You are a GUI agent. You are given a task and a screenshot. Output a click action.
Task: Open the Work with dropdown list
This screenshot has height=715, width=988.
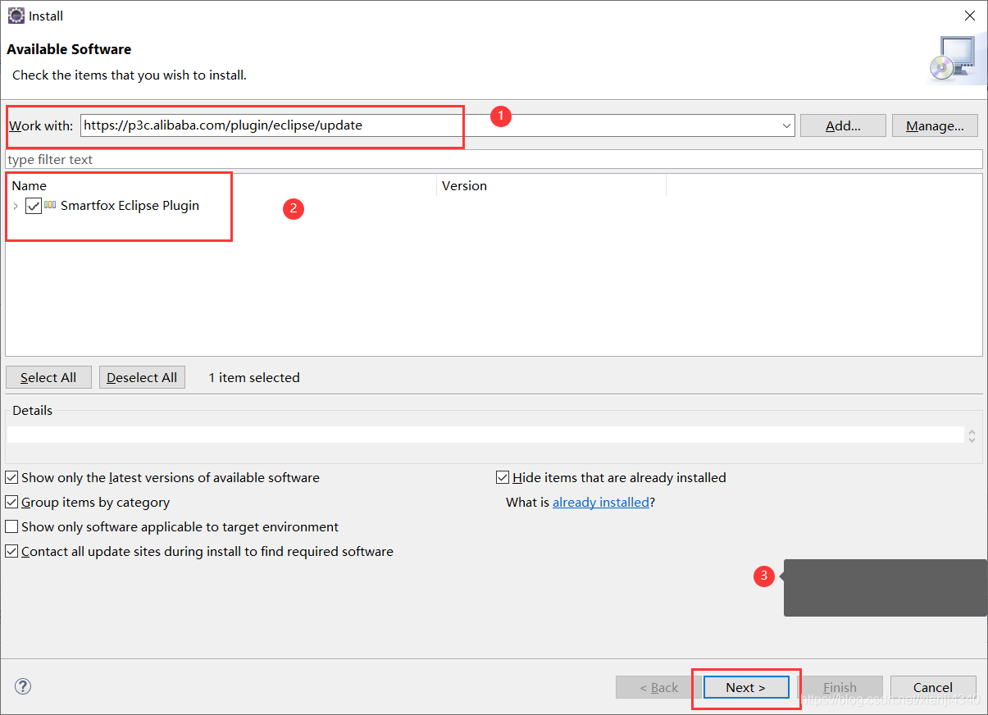click(785, 125)
